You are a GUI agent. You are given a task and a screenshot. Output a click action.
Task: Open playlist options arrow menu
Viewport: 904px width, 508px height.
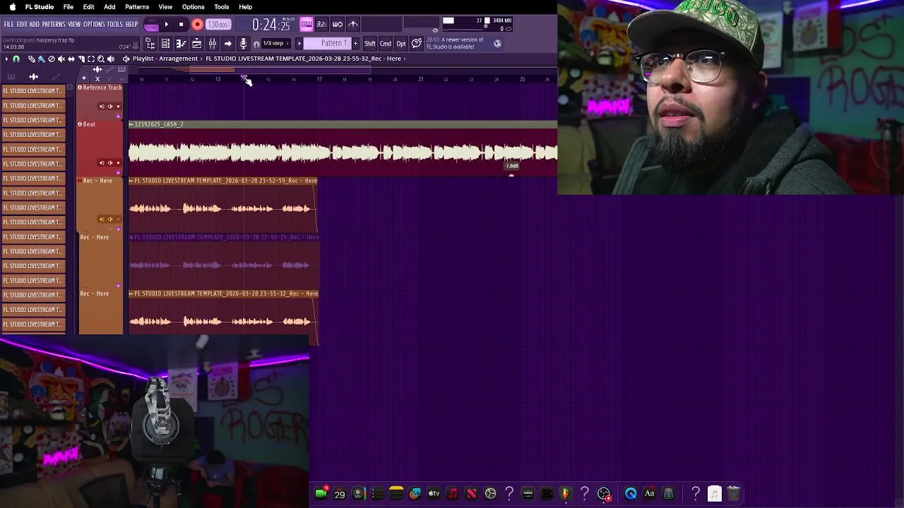tap(6, 59)
